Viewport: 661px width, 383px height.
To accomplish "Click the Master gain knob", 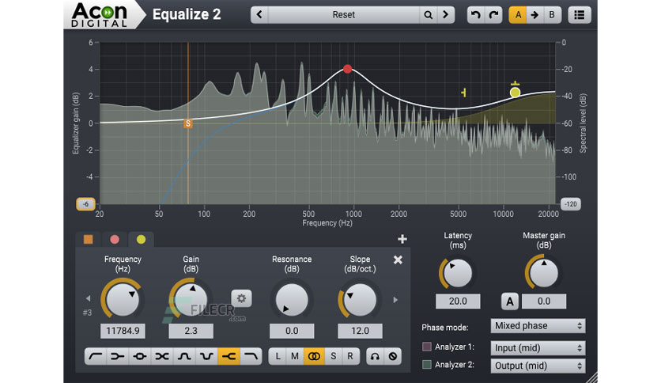I will [x=544, y=273].
